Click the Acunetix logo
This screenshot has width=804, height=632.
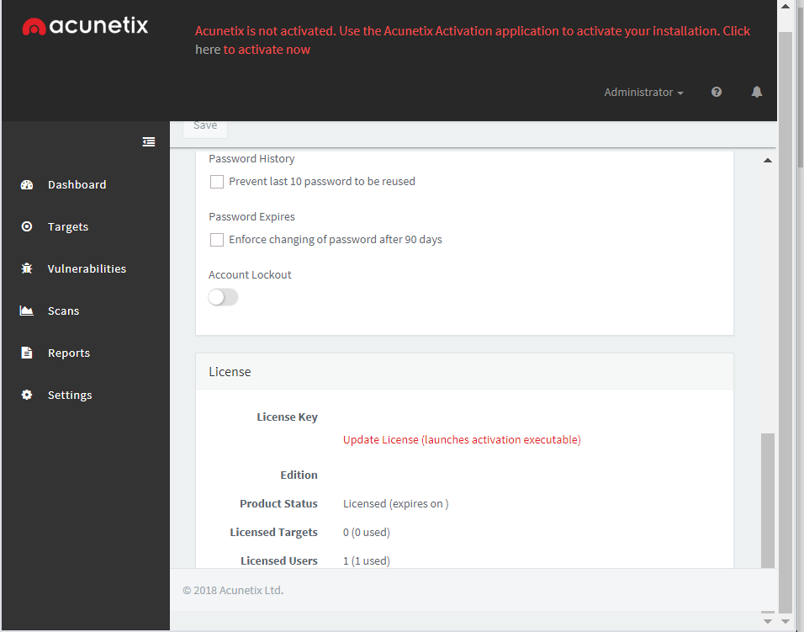pyautogui.click(x=85, y=26)
